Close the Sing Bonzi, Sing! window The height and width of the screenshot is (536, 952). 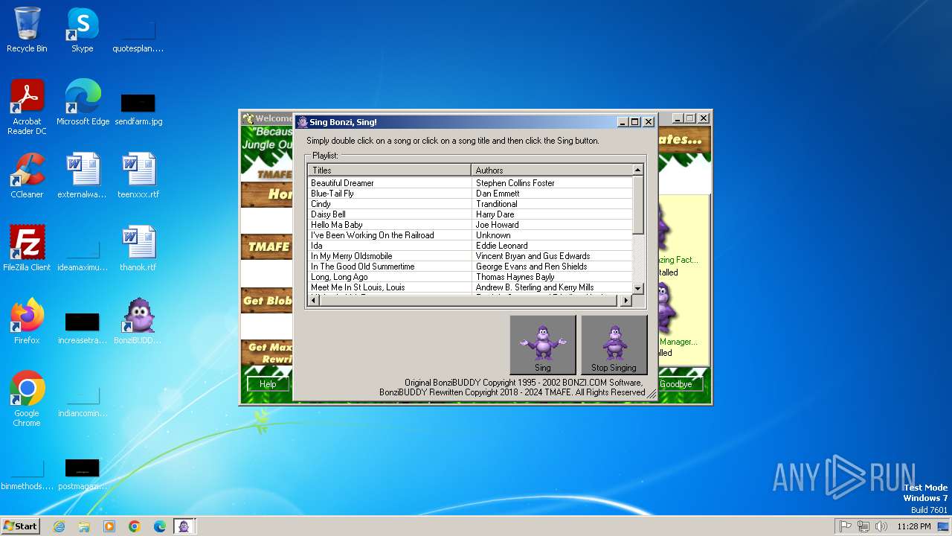point(649,122)
